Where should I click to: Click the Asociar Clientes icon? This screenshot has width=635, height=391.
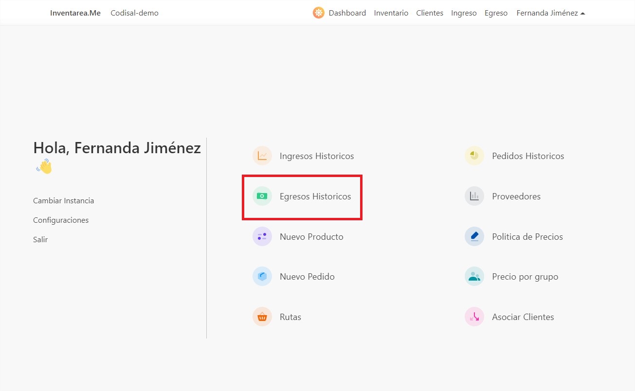coord(474,317)
